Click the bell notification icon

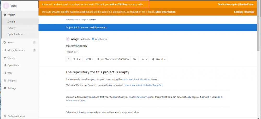point(153,59)
